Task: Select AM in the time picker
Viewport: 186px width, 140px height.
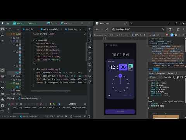Action: point(130,66)
